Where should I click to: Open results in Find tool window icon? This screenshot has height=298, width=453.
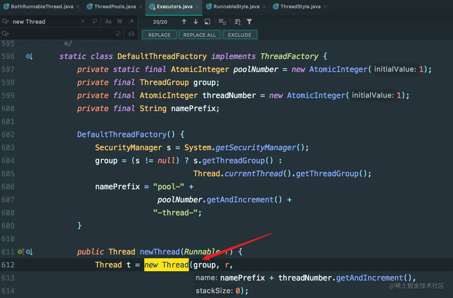click(207, 22)
